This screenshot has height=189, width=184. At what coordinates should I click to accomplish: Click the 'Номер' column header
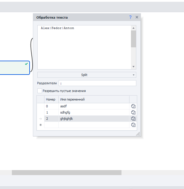click(x=51, y=99)
